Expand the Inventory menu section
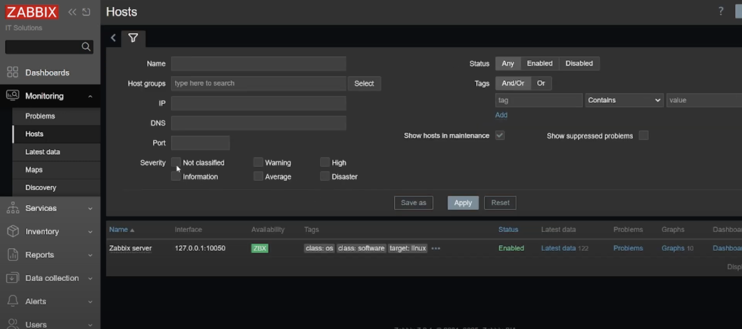 click(90, 232)
